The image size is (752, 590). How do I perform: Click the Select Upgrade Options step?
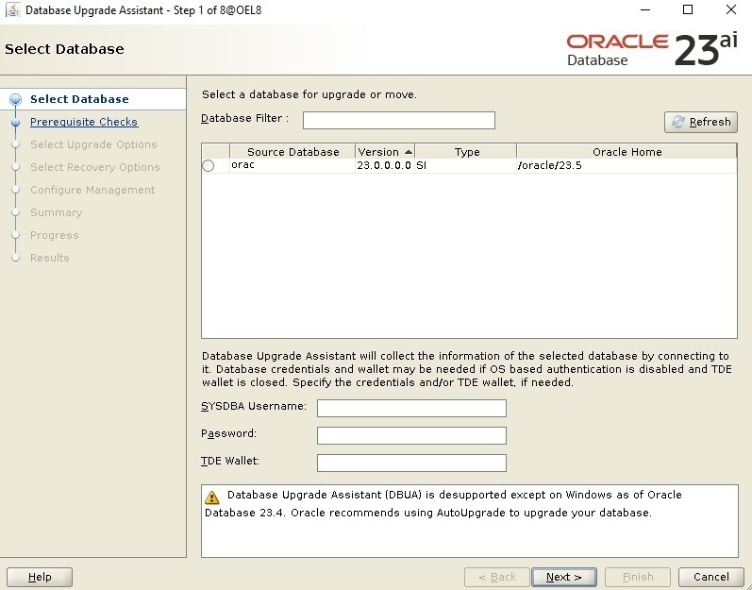[93, 144]
